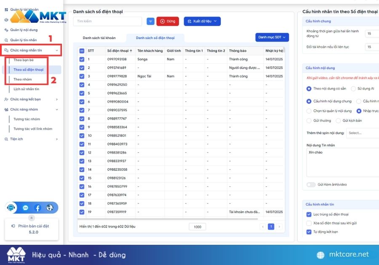
Task: Go to next page arrow in pagination
Action: (279, 227)
